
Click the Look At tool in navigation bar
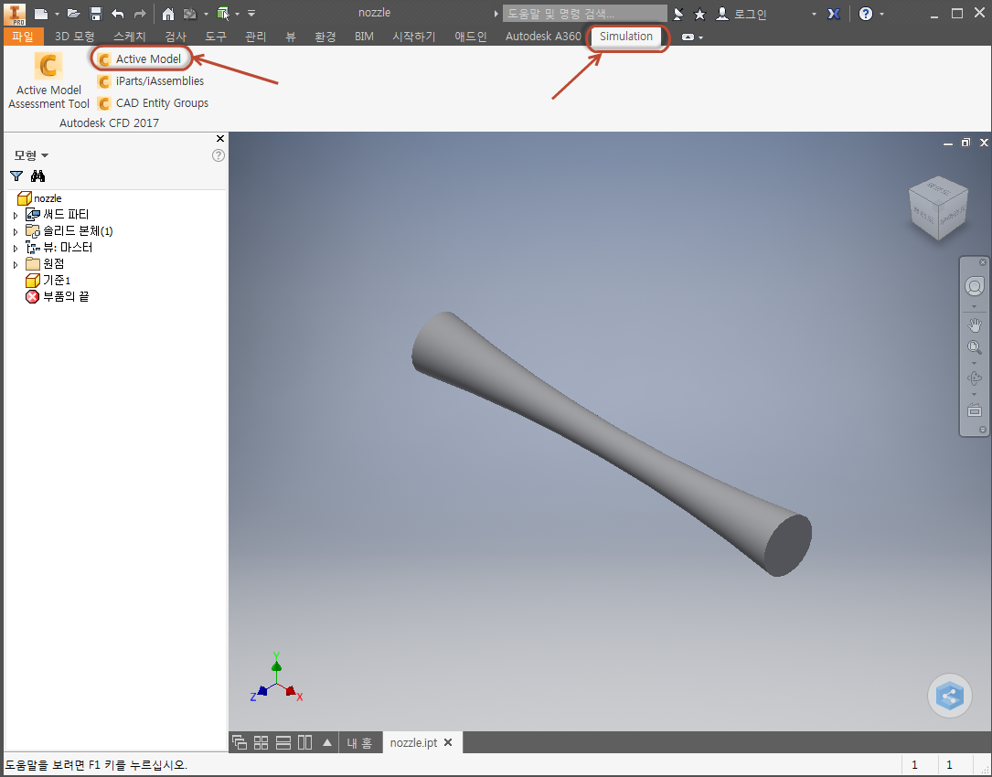975,410
